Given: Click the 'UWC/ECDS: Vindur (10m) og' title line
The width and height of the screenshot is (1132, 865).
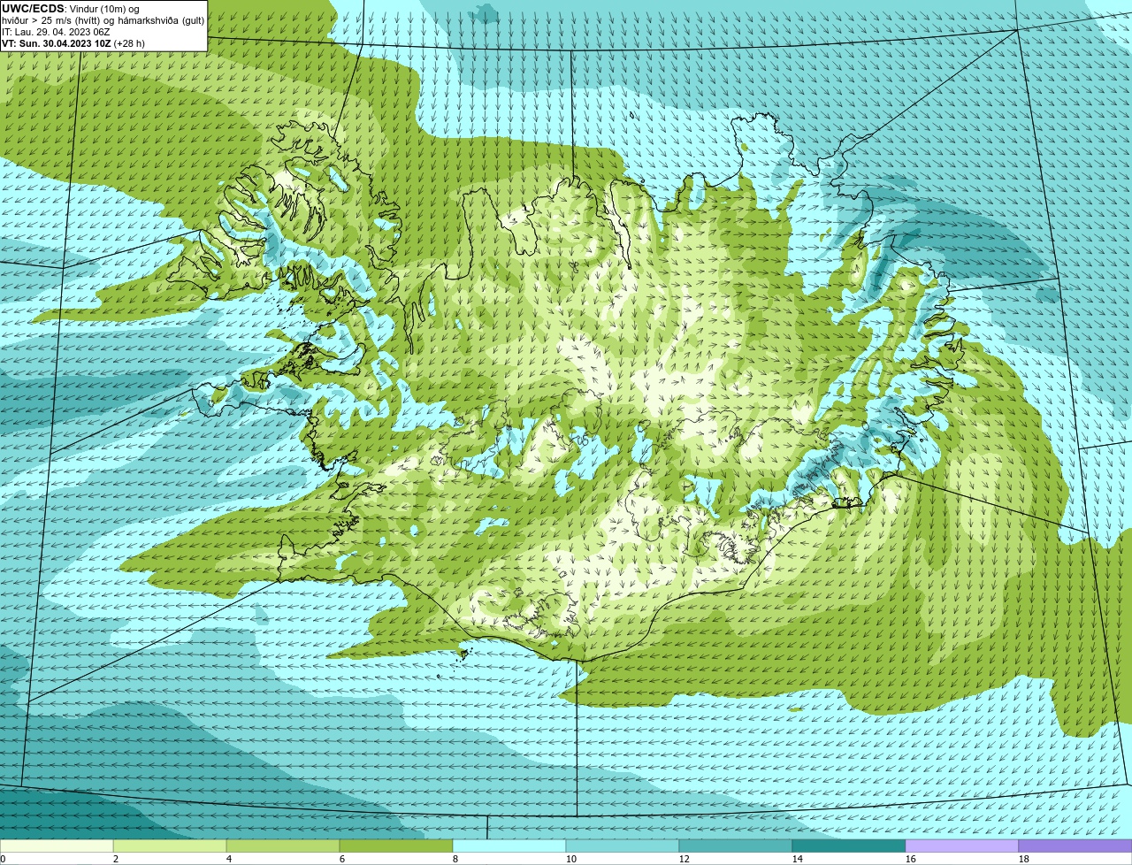Looking at the screenshot, I should [x=71, y=9].
